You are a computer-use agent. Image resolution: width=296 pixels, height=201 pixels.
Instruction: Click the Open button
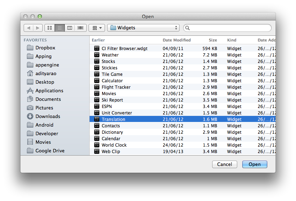254,165
